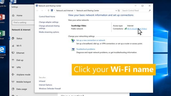Click the Dial-up phone icon in Settings
171x96 pixels.
click(x=13, y=60)
